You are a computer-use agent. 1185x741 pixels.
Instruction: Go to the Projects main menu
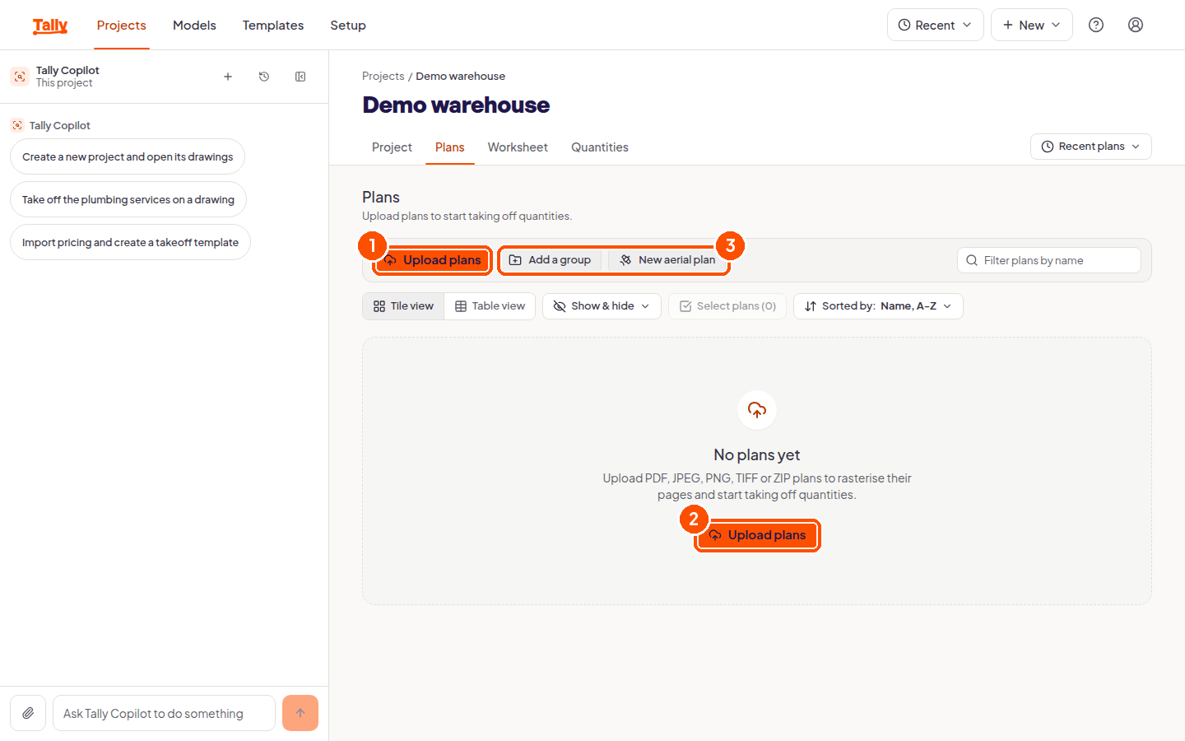122,26
